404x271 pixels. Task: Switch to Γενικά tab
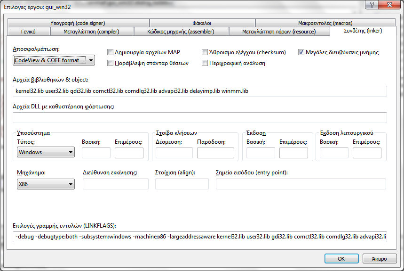pyautogui.click(x=29, y=32)
